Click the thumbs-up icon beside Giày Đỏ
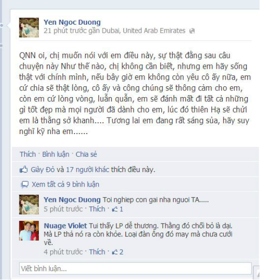Screen dimensions: 260x280 (x=24, y=169)
